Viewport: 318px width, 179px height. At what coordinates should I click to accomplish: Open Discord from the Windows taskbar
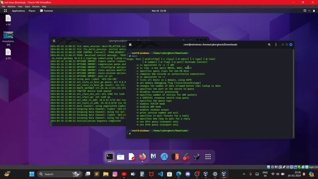pos(188,174)
